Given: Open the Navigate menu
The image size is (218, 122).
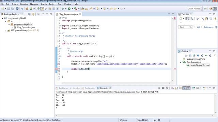Looking at the screenshot, I should pyautogui.click(x=34, y=4).
